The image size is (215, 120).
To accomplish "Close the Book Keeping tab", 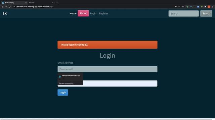I will coord(26,3).
